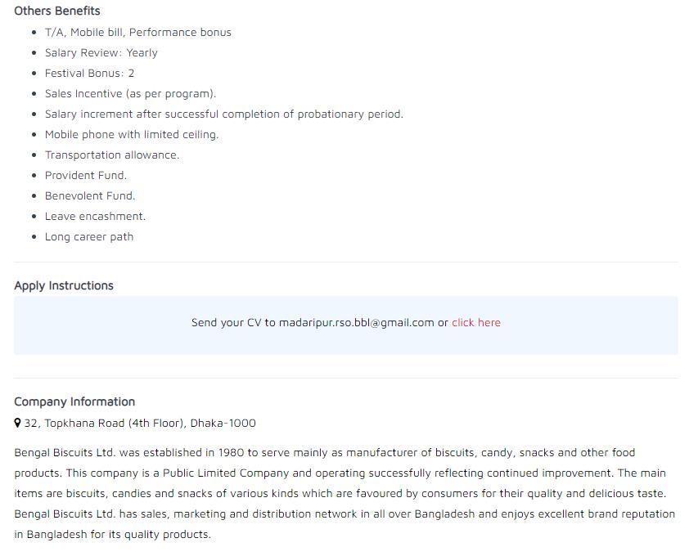Select the madaripur.rso.bbl@gmail.com email address
Viewport: 689px width, 556px height.
point(356,323)
